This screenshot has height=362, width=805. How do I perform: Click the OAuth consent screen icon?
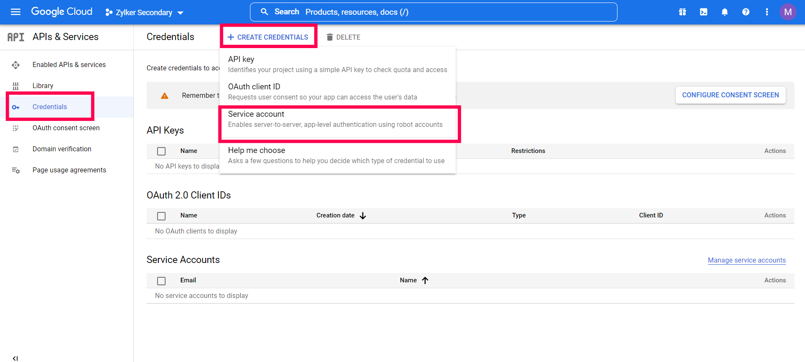pyautogui.click(x=16, y=128)
